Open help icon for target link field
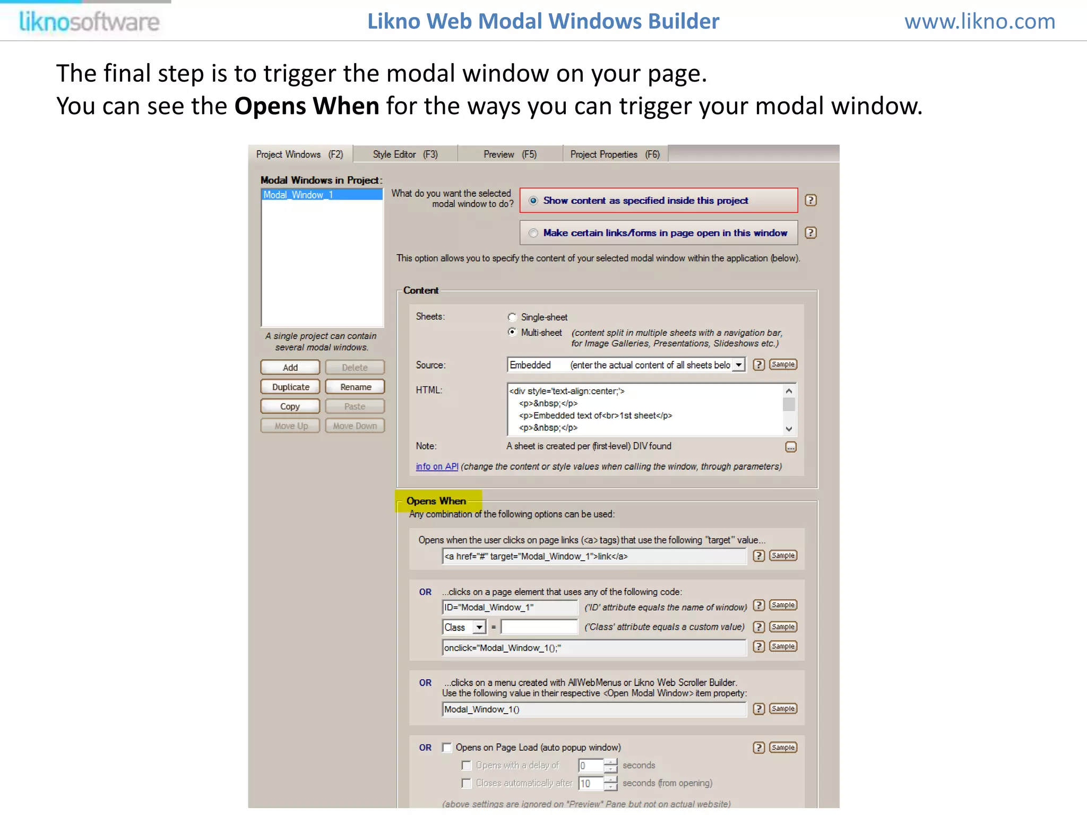This screenshot has width=1087, height=815. 759,556
